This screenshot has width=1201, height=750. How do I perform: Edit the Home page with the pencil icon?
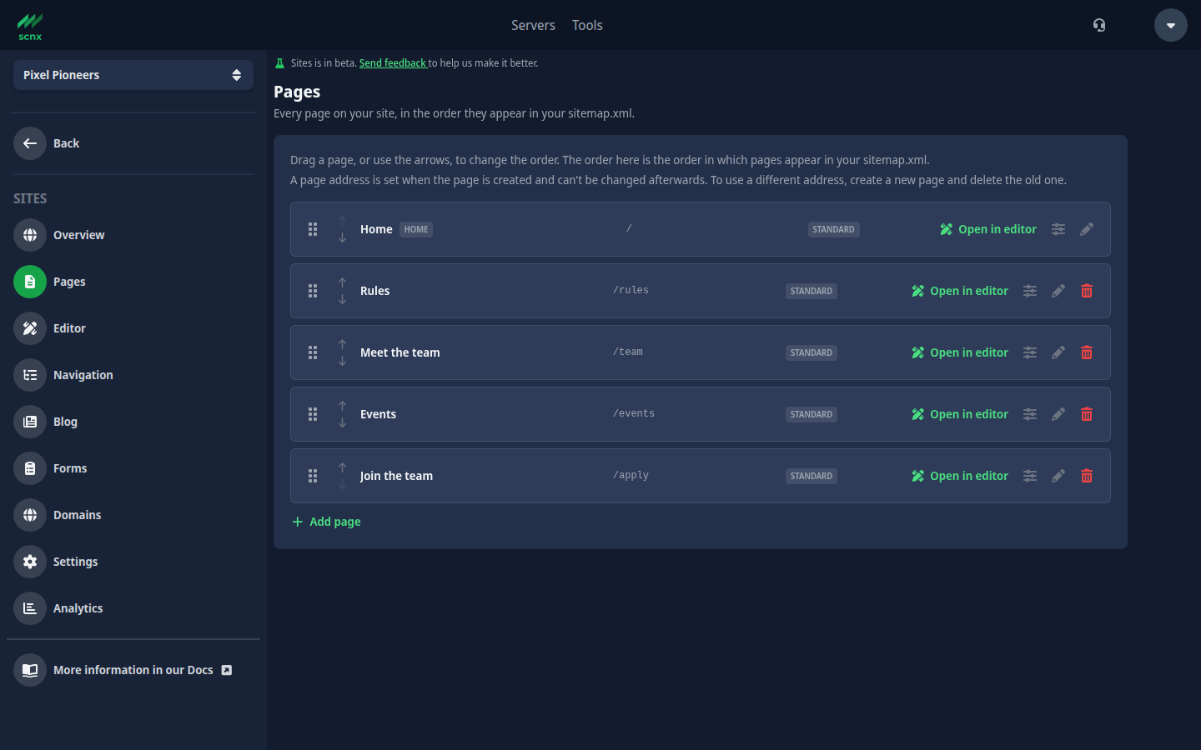(1087, 229)
